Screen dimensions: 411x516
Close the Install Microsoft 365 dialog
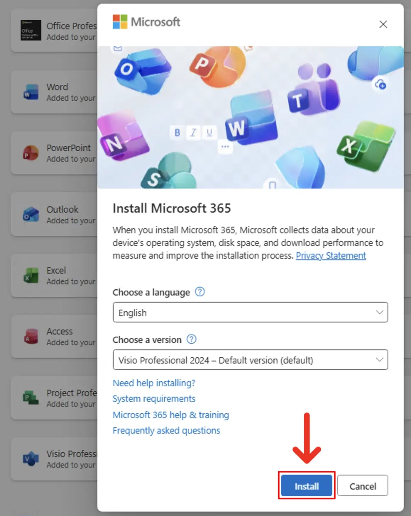pos(383,24)
